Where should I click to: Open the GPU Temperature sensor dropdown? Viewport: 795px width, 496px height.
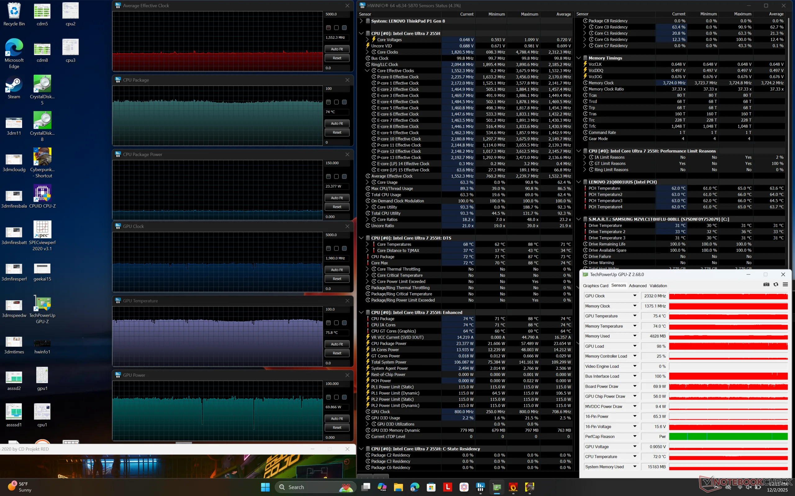click(635, 316)
